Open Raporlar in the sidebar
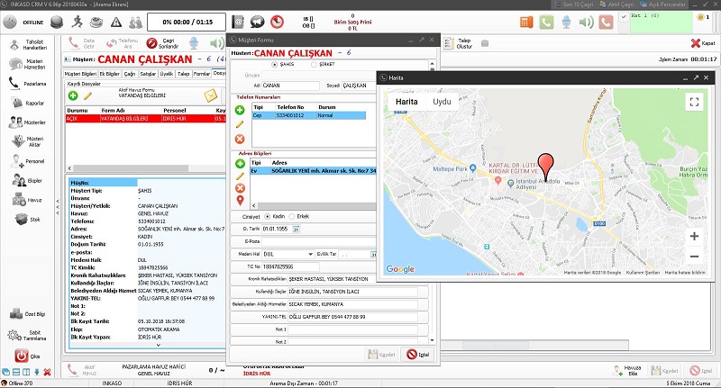Screen dimensions: 721x388 (29, 103)
